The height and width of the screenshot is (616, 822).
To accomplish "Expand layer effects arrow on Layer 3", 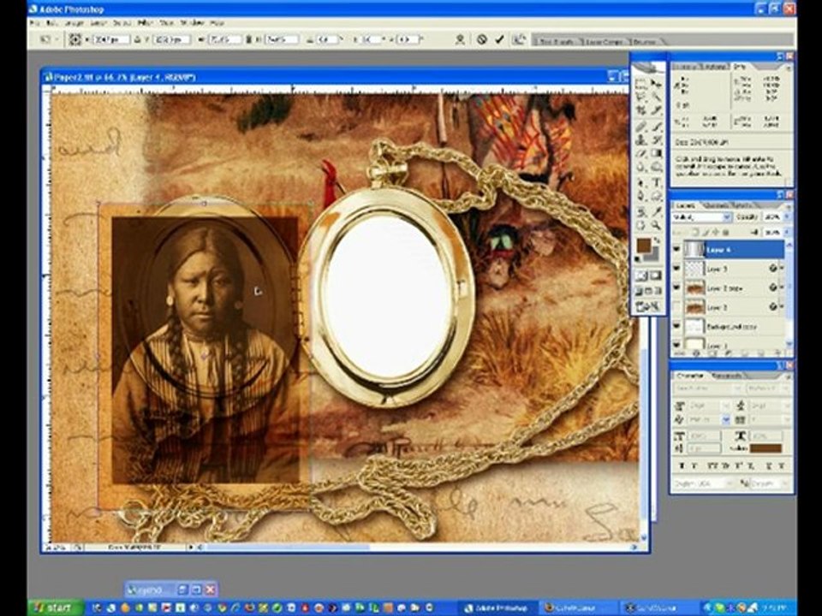I will pos(780,269).
